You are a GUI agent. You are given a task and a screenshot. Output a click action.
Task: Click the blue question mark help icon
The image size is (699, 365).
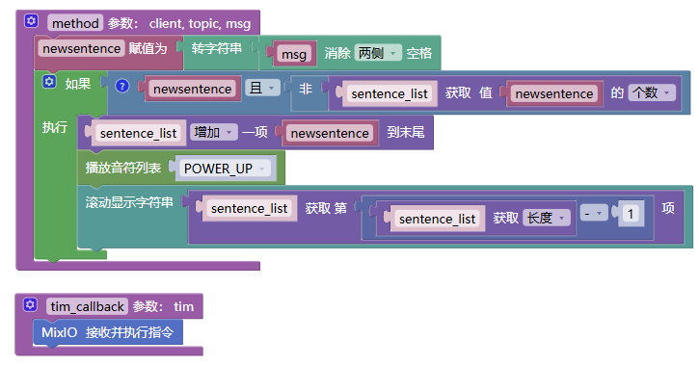pos(122,86)
